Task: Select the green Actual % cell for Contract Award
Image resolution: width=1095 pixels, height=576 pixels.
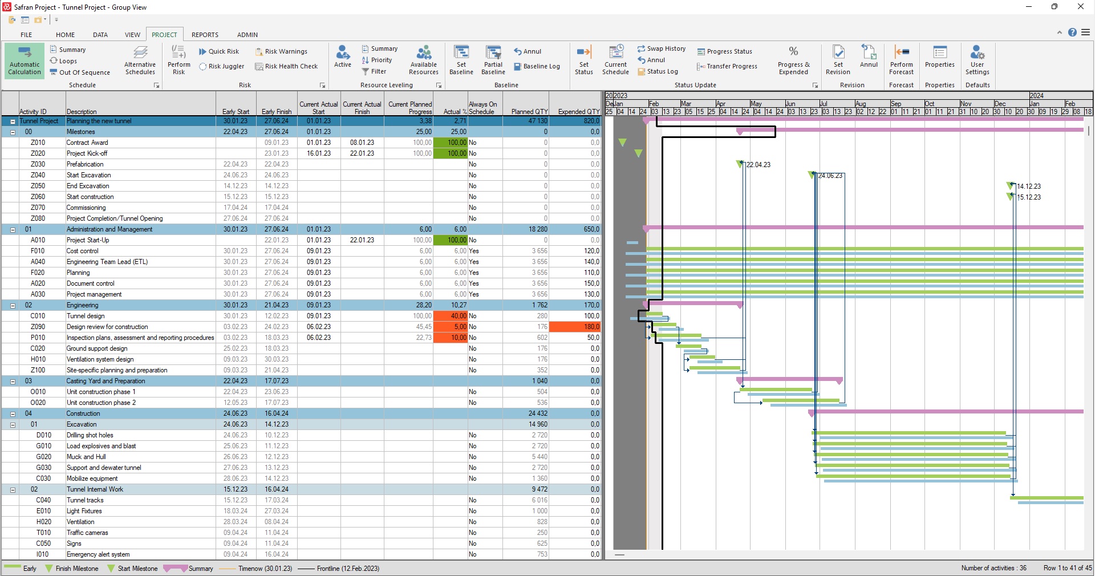Action: coord(451,143)
